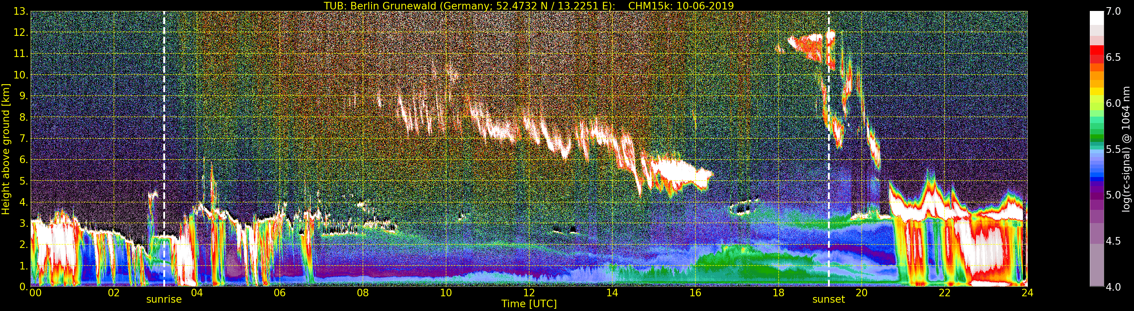This screenshot has width=1134, height=311.
Task: Click the colorbar tick label '4.5'
Action: (x=1113, y=241)
